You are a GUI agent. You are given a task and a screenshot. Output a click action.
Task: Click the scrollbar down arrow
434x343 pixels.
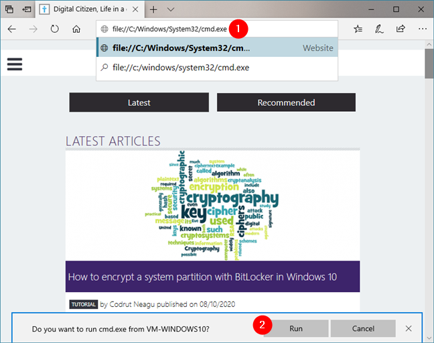[x=429, y=338]
